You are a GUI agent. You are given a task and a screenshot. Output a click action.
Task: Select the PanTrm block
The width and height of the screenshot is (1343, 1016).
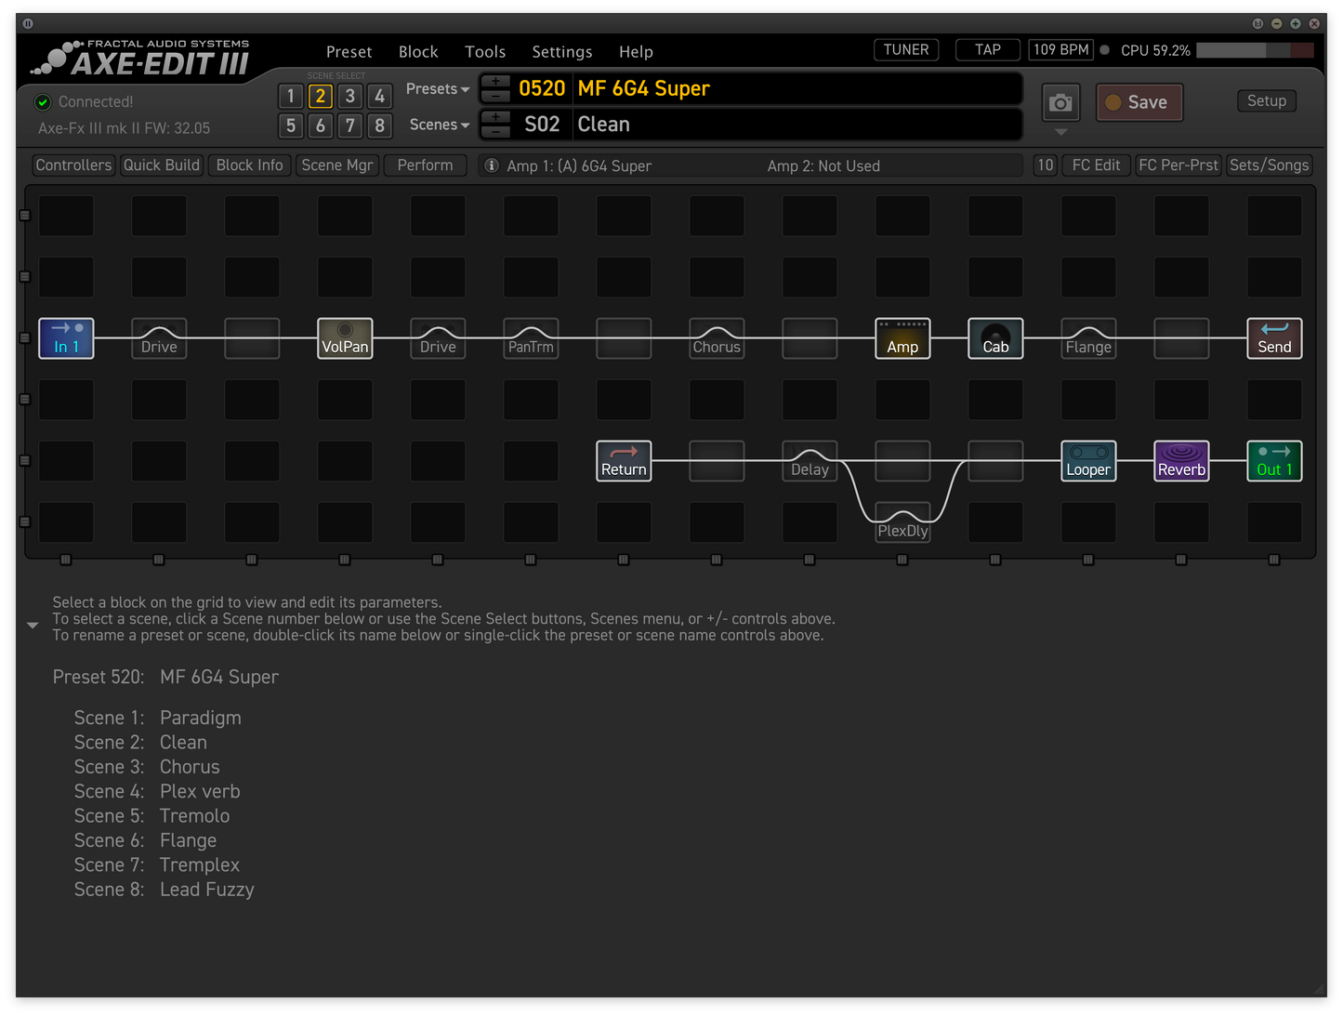point(531,338)
